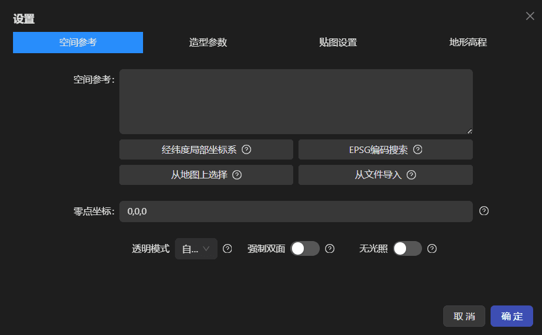Viewport: 542px width, 335px height.
Task: Click help icon beside 经纬度局部坐标系
Action: point(246,149)
